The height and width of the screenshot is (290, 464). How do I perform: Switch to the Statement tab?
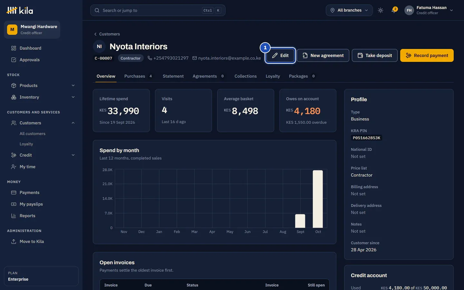point(173,76)
